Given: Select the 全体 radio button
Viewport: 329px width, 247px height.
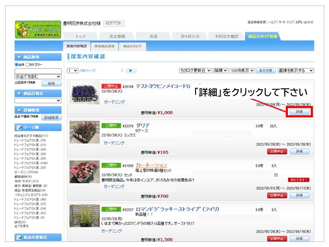Looking at the screenshot, I should [x=16, y=64].
